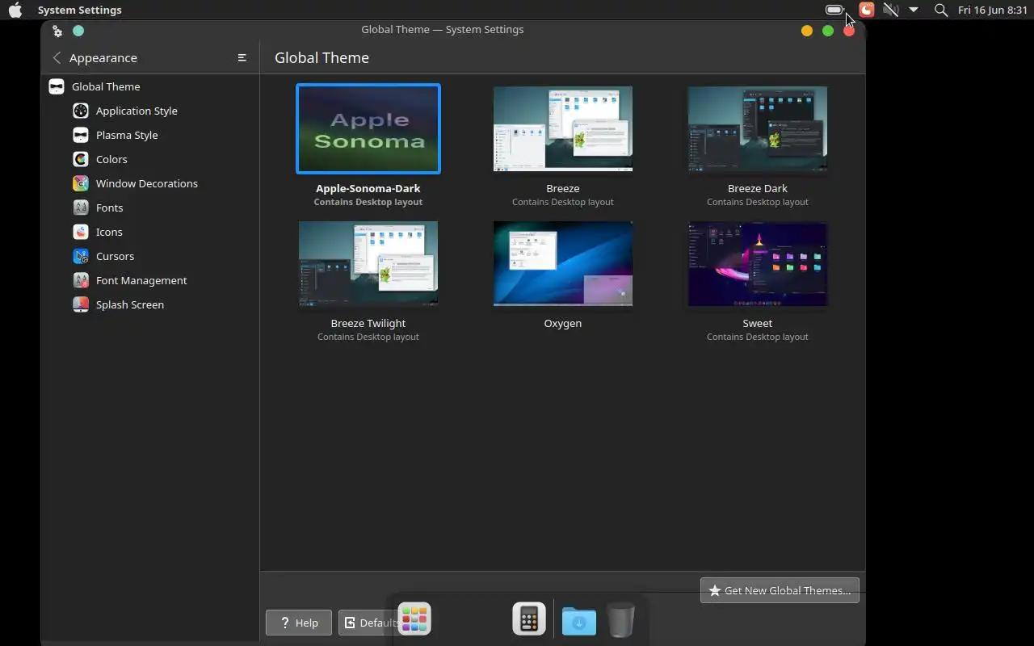
Task: Click the Fonts sidebar icon
Action: coord(81,208)
